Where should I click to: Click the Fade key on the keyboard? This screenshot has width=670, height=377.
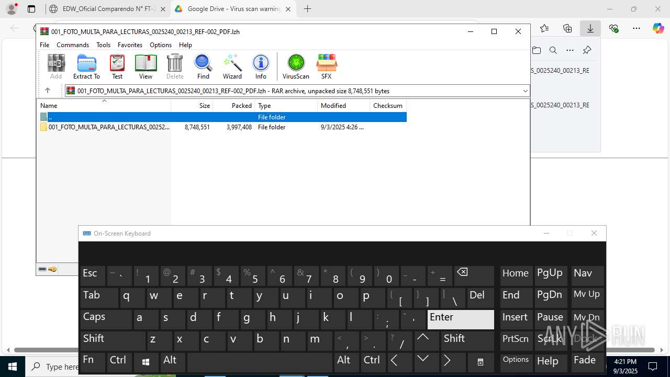(587, 362)
